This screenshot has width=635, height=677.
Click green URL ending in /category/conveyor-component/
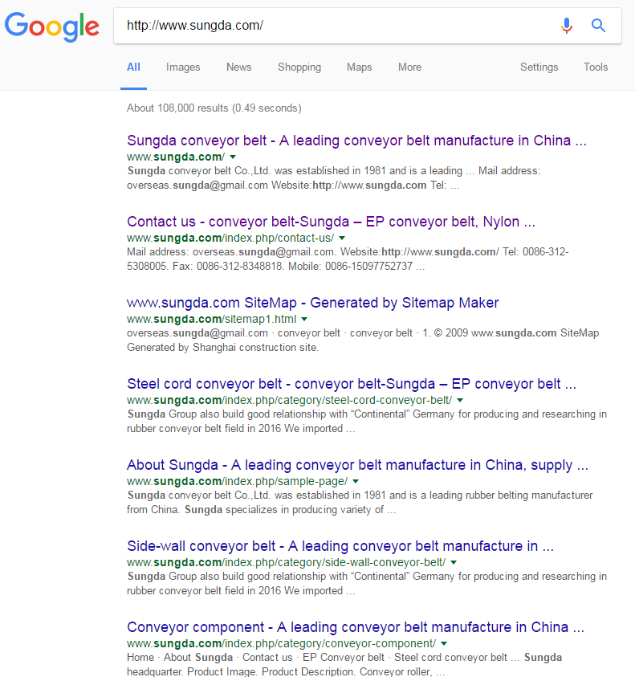coord(282,644)
